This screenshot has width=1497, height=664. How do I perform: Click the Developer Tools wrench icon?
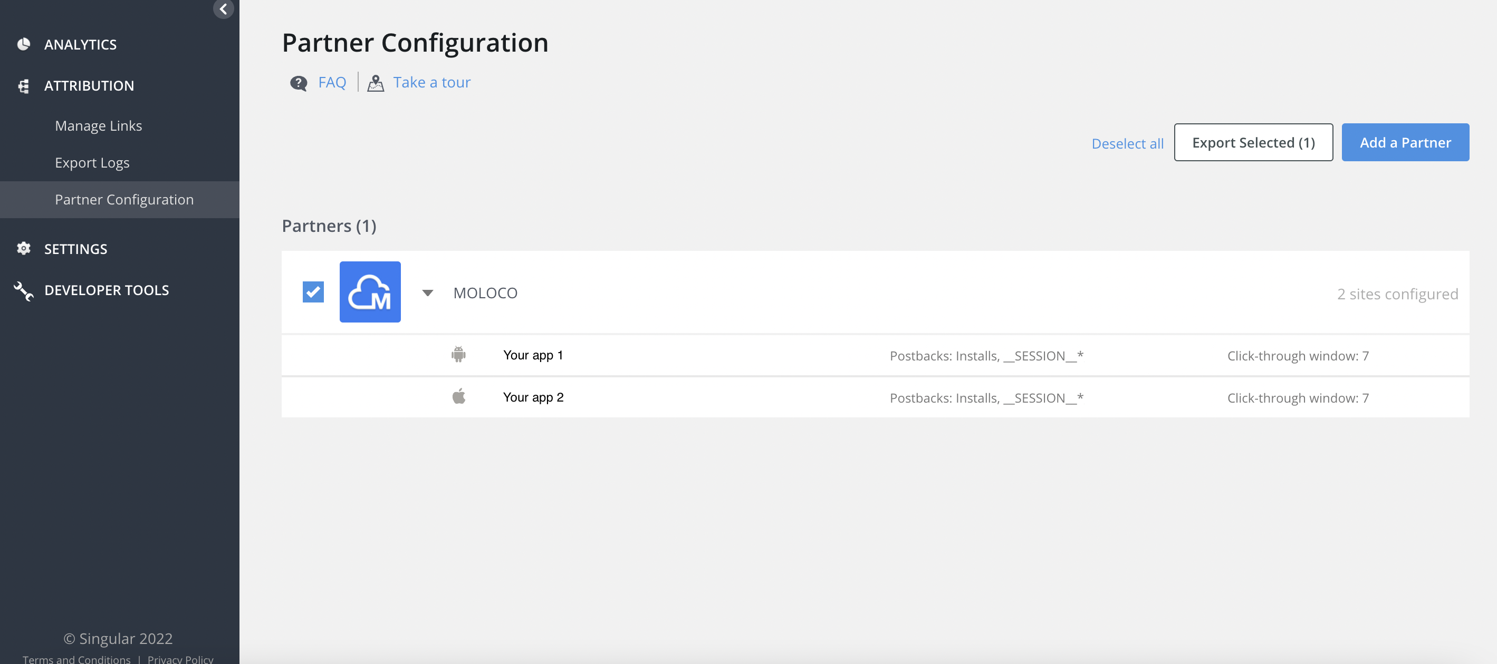[x=23, y=291]
